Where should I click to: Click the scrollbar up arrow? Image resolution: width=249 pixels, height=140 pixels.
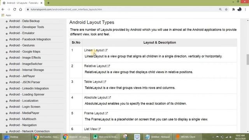coord(247,20)
